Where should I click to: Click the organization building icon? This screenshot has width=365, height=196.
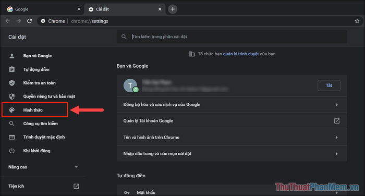(191, 54)
